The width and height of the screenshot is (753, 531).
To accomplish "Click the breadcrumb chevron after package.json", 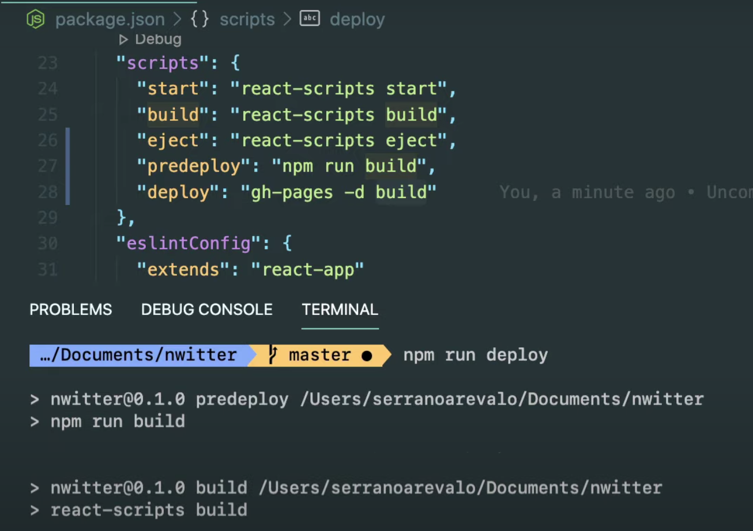I will click(178, 20).
